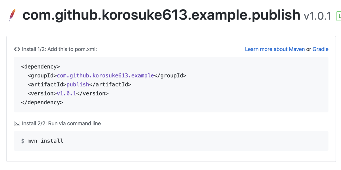Open the Learn more about Maven link
The width and height of the screenshot is (341, 170).
275,49
